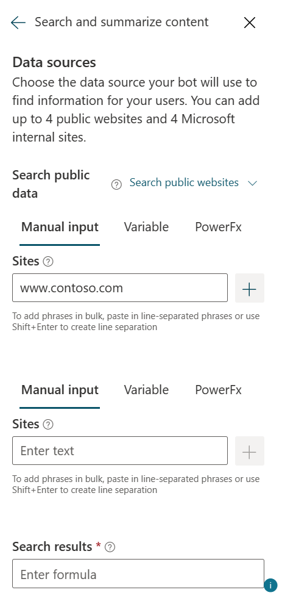Click the chevron beside Search public websites
Image resolution: width=282 pixels, height=612 pixels.
pyautogui.click(x=253, y=183)
